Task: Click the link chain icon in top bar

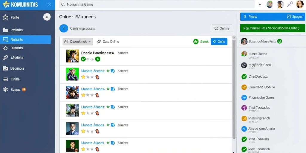Action: coord(290,4)
